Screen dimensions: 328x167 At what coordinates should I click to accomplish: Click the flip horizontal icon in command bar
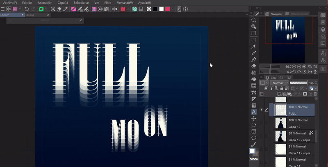pyautogui.click(x=114, y=9)
